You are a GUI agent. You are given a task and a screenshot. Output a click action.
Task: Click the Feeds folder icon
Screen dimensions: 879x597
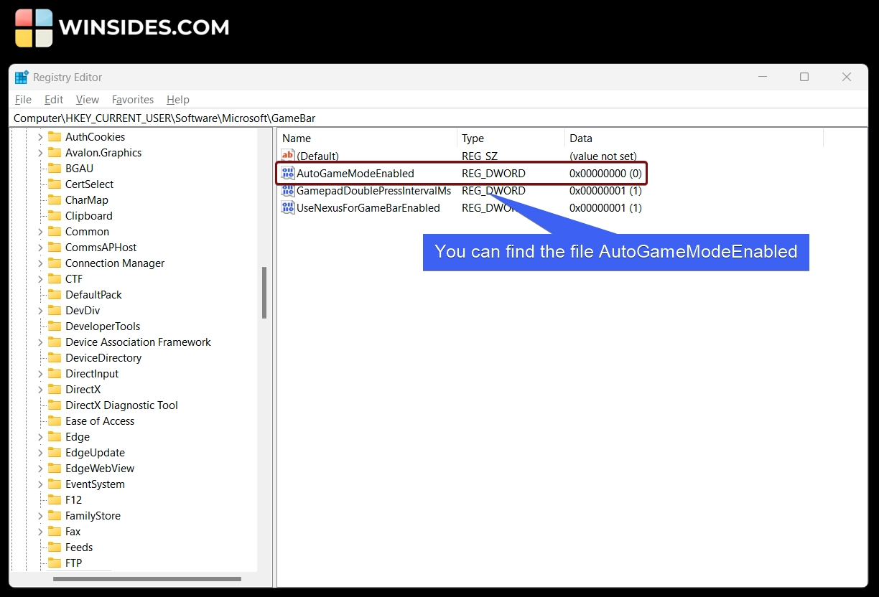click(x=55, y=547)
